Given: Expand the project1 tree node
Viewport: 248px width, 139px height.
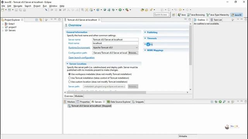Looking at the screenshot, I should [3, 27].
